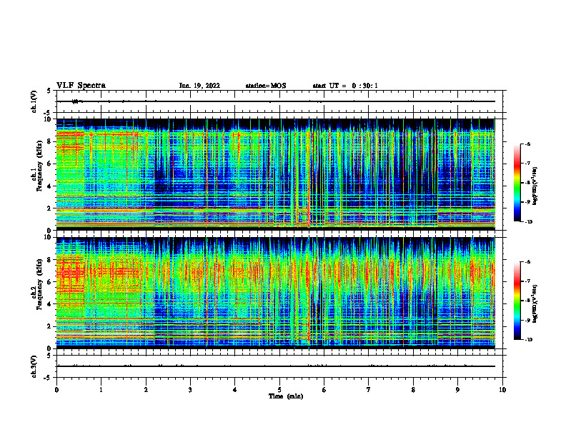Click the ch.1 spectrogram color bar
The width and height of the screenshot is (566, 437).
click(x=517, y=183)
